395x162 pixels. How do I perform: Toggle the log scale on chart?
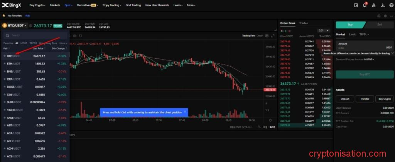pyautogui.click(x=265, y=127)
